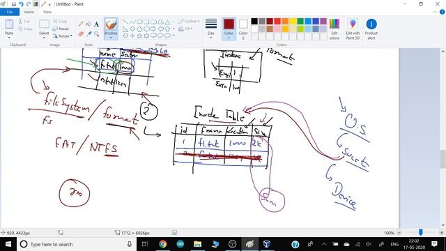Open the shape Fill dropdown
This screenshot has width=446, height=251.
(185, 29)
